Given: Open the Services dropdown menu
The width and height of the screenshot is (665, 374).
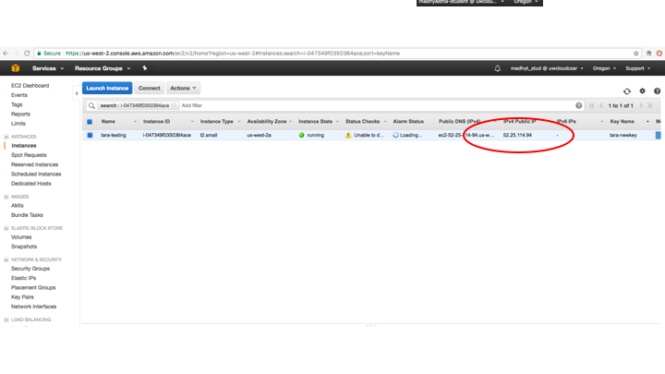Looking at the screenshot, I should [x=48, y=68].
